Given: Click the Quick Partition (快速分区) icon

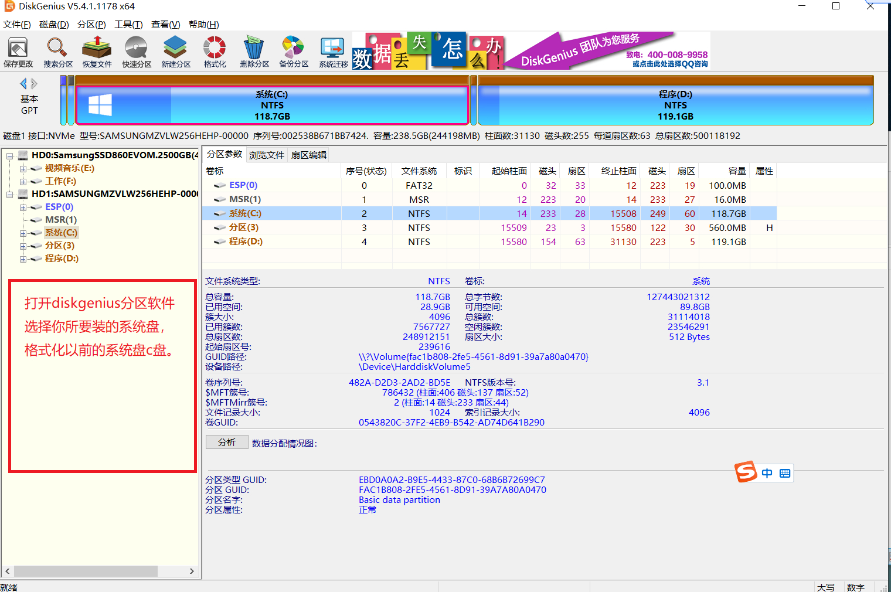Looking at the screenshot, I should pos(137,52).
